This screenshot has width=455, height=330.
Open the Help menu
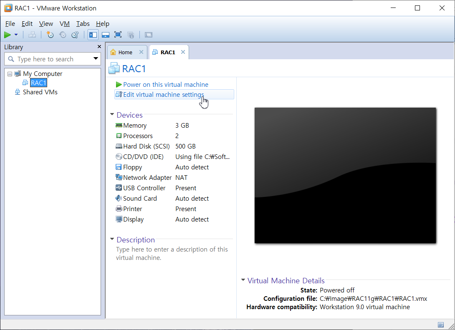(102, 24)
